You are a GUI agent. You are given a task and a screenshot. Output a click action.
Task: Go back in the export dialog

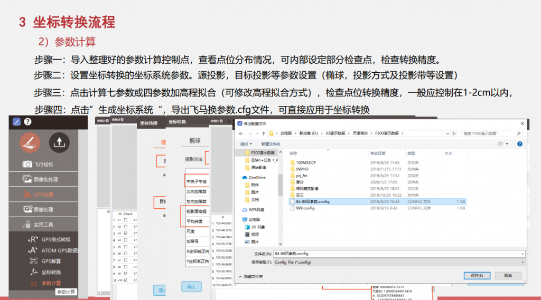(241, 133)
